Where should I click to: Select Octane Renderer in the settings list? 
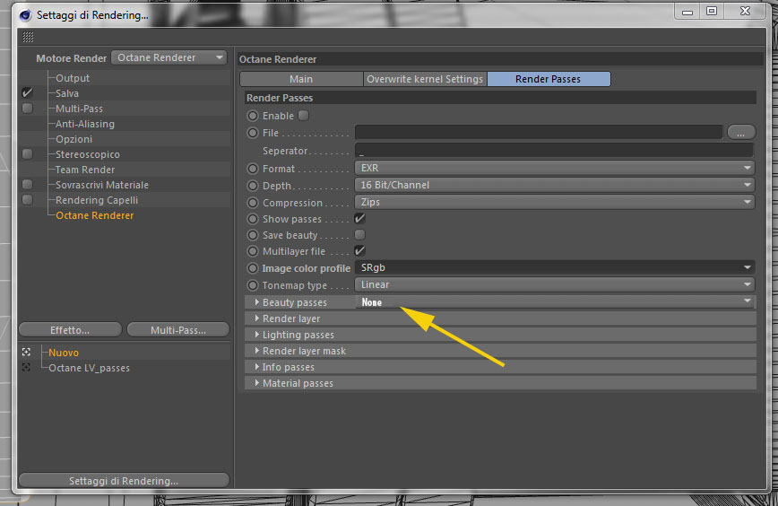point(95,215)
